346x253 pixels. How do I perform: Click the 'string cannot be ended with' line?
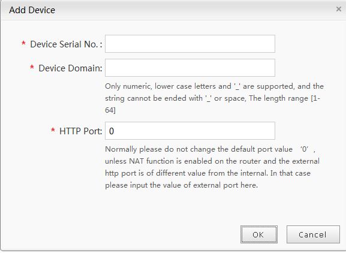[x=212, y=98]
